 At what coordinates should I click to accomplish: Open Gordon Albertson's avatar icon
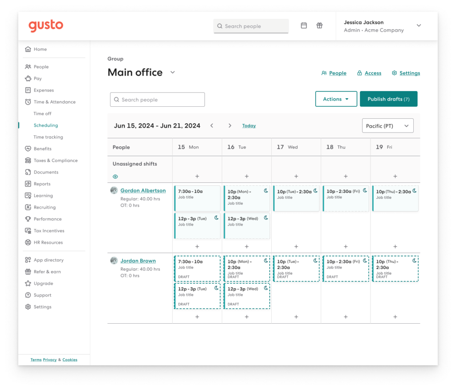click(x=114, y=190)
